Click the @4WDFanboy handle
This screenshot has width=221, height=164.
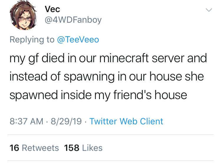(73, 20)
